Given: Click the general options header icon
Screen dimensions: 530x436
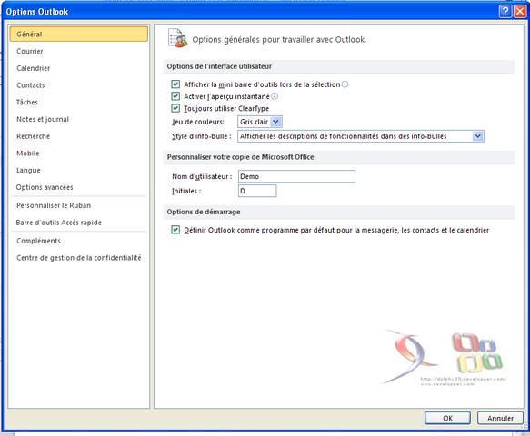Looking at the screenshot, I should 177,38.
